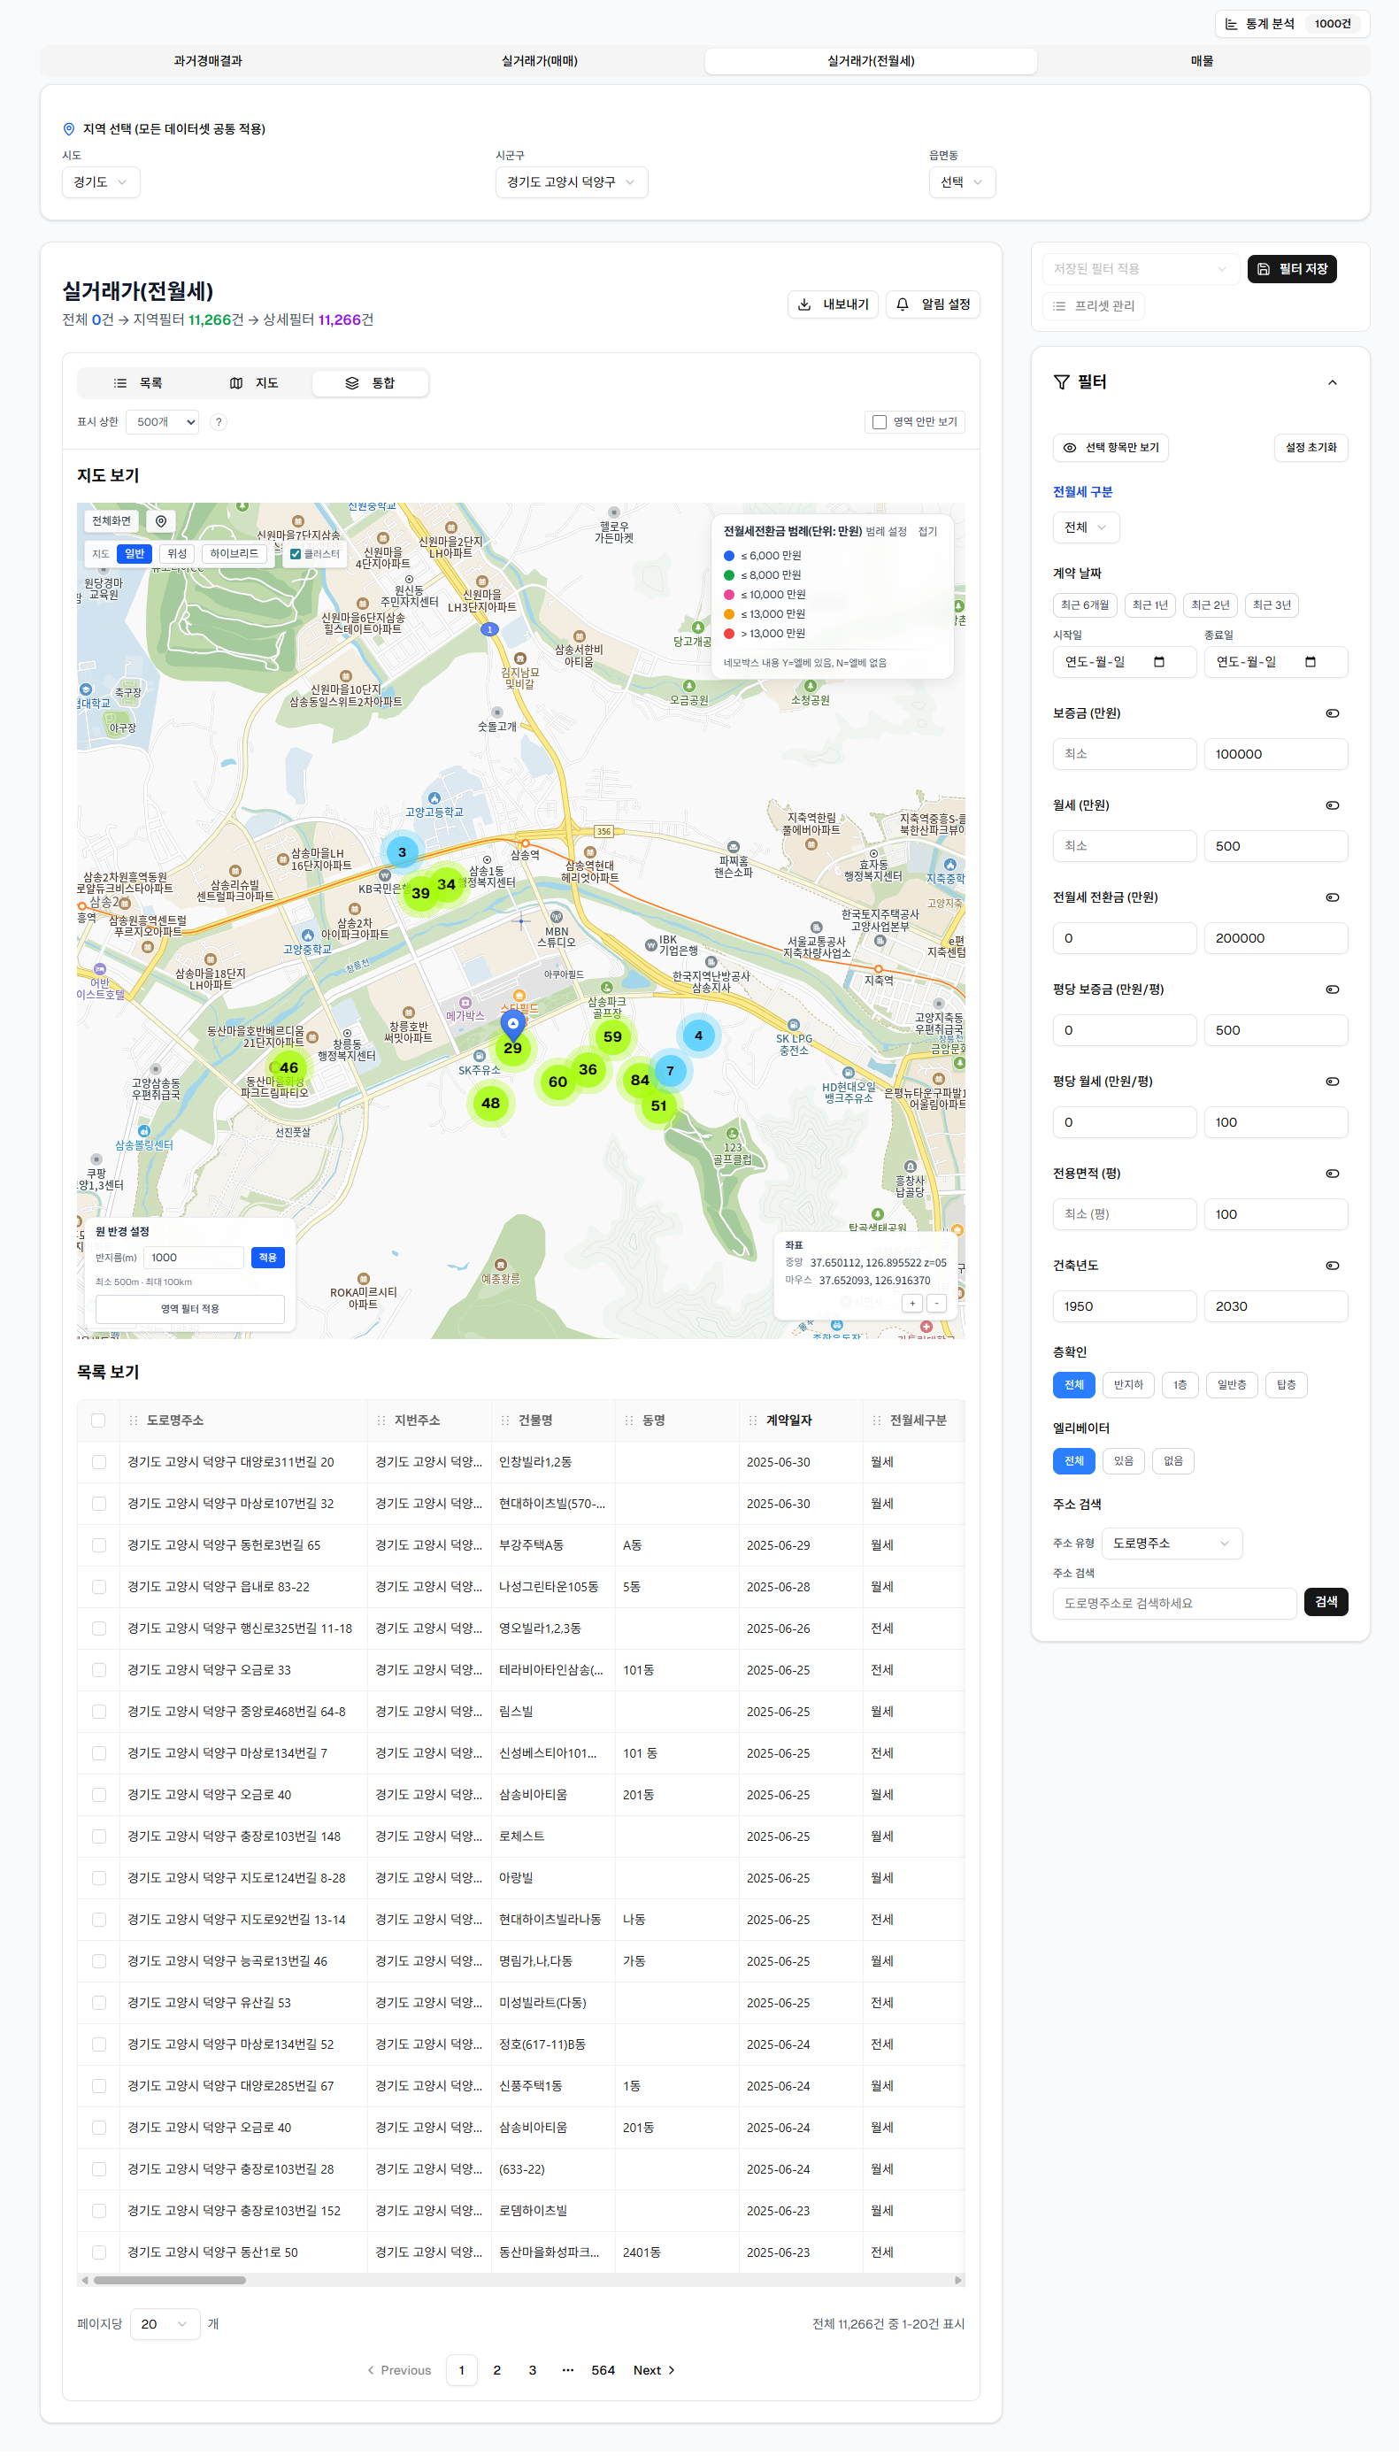This screenshot has height=2456, width=1399.
Task: Collapse the 필터 panel chevron
Action: click(1332, 382)
